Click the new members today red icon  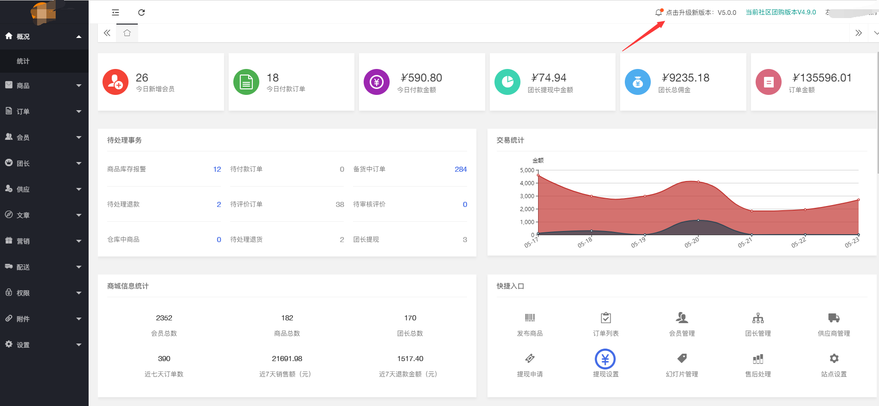(115, 82)
